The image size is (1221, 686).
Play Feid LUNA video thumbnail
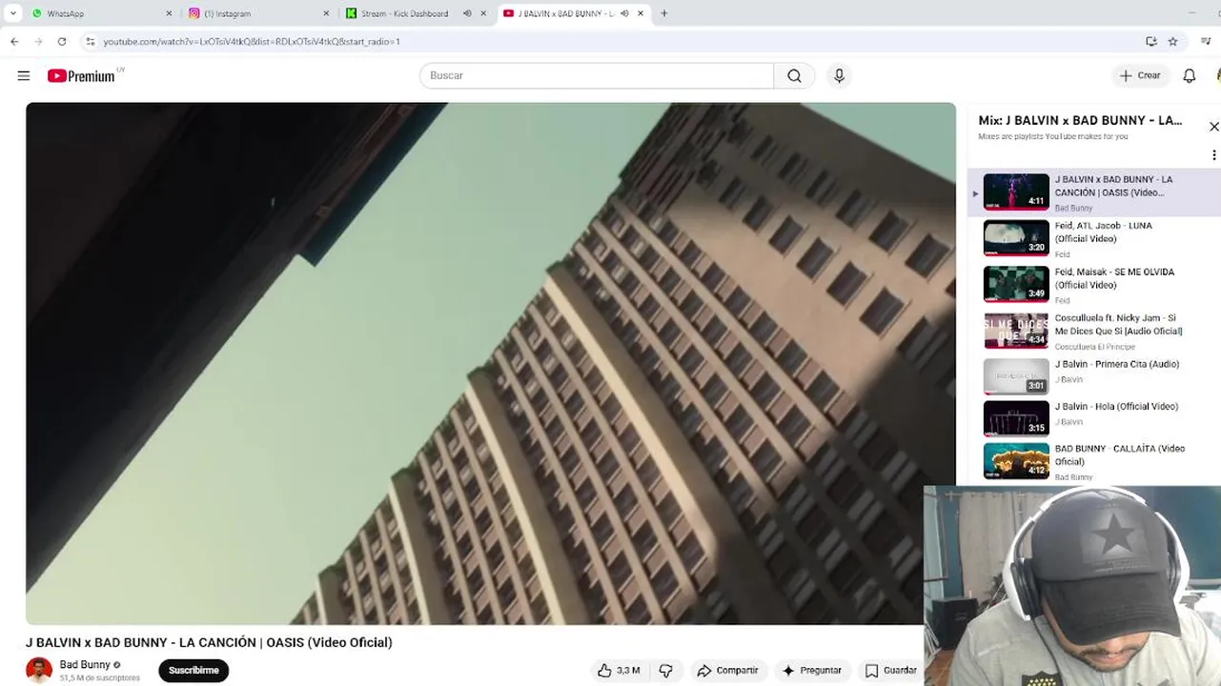click(1016, 238)
